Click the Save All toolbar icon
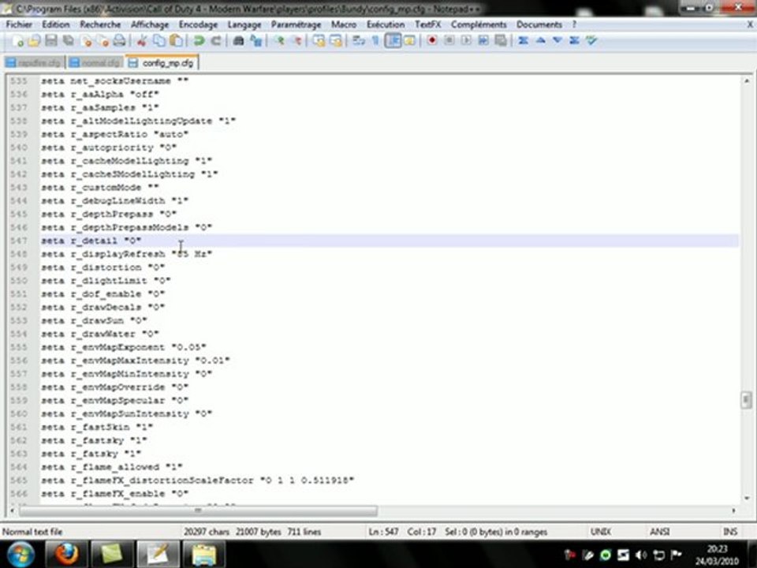The image size is (757, 568). (68, 41)
